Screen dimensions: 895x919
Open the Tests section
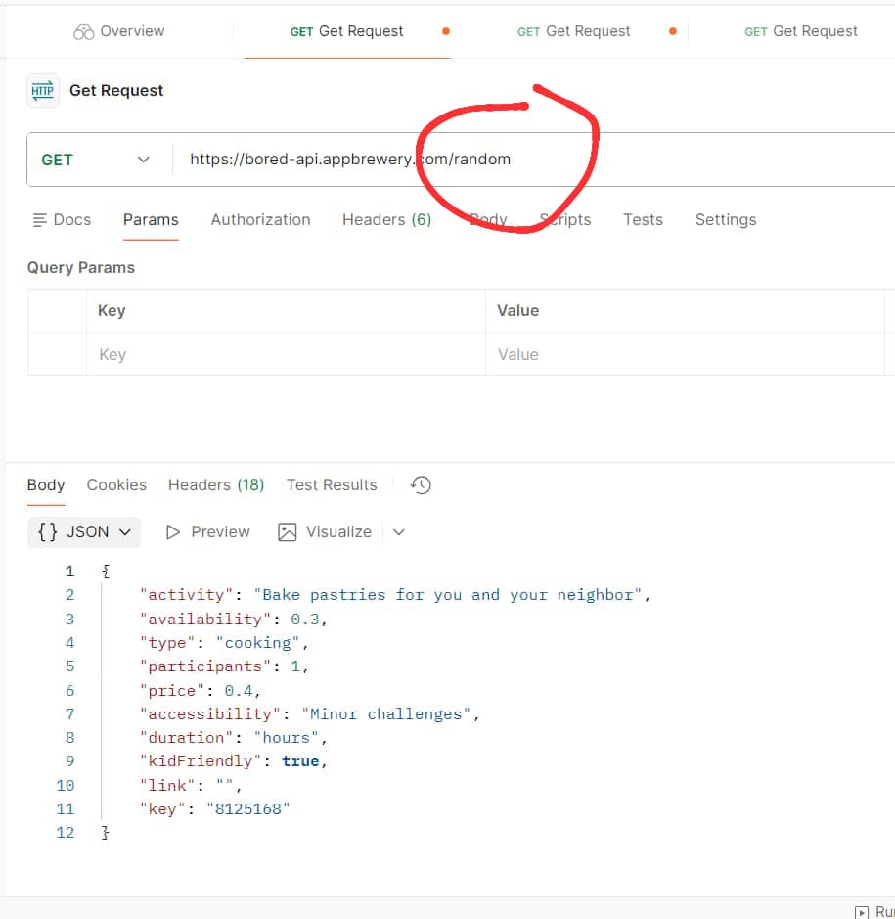(643, 219)
